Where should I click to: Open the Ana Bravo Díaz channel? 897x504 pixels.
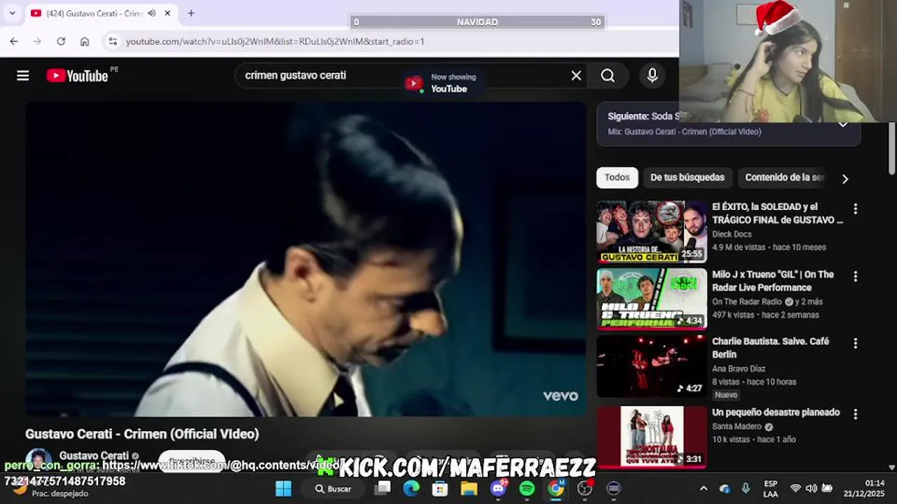pyautogui.click(x=739, y=369)
